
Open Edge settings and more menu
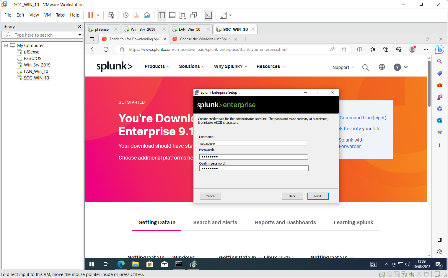426,49
